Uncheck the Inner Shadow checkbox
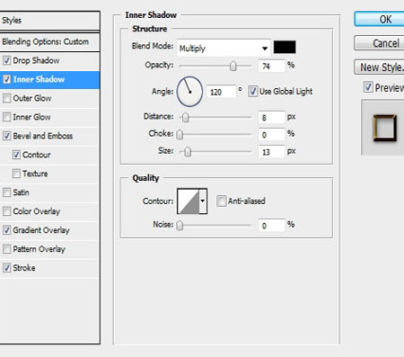The width and height of the screenshot is (404, 357). (x=6, y=79)
